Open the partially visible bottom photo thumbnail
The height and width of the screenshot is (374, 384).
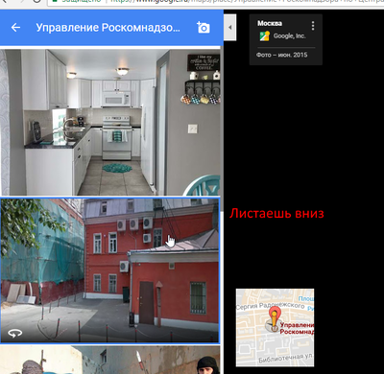(110, 360)
